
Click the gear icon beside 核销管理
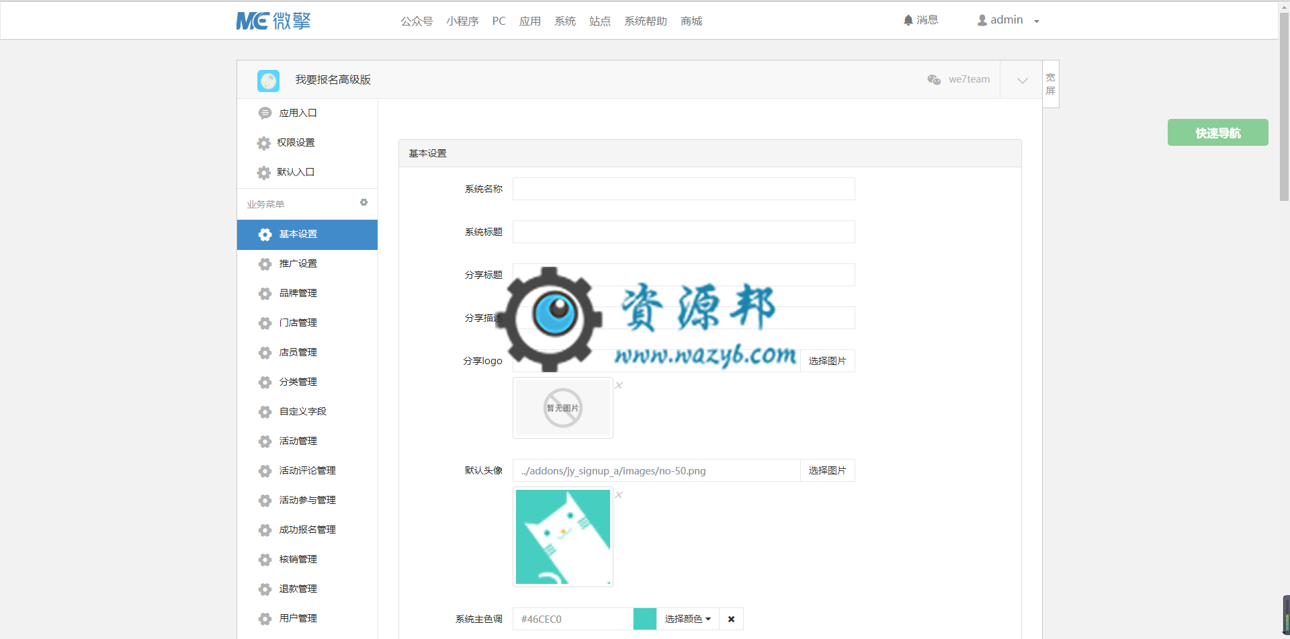(x=265, y=560)
